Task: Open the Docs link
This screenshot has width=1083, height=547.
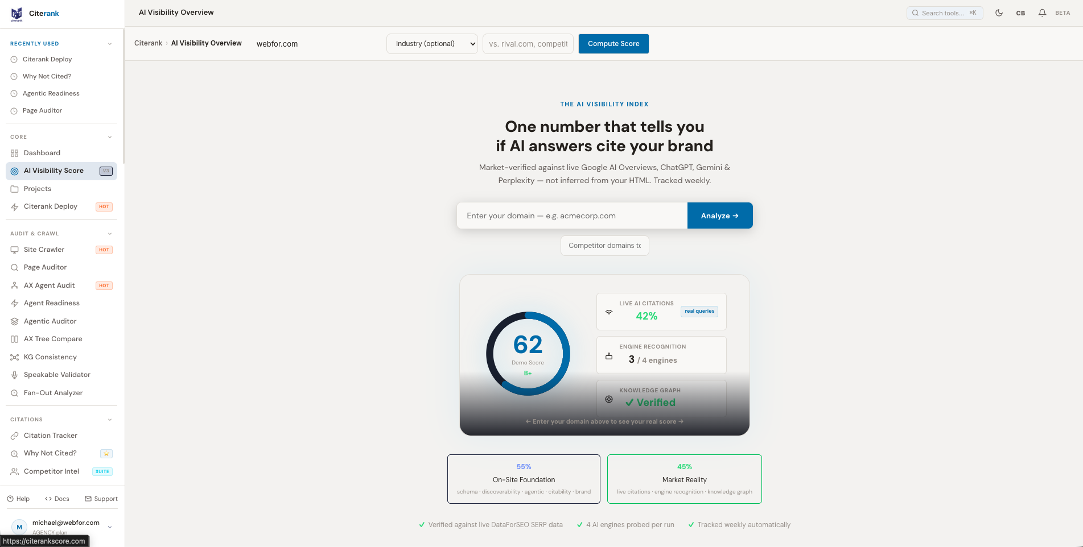Action: (x=57, y=499)
